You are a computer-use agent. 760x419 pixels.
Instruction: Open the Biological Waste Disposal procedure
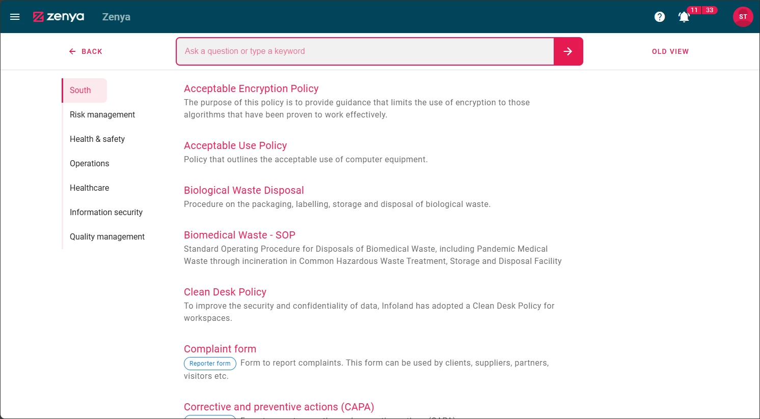(243, 190)
